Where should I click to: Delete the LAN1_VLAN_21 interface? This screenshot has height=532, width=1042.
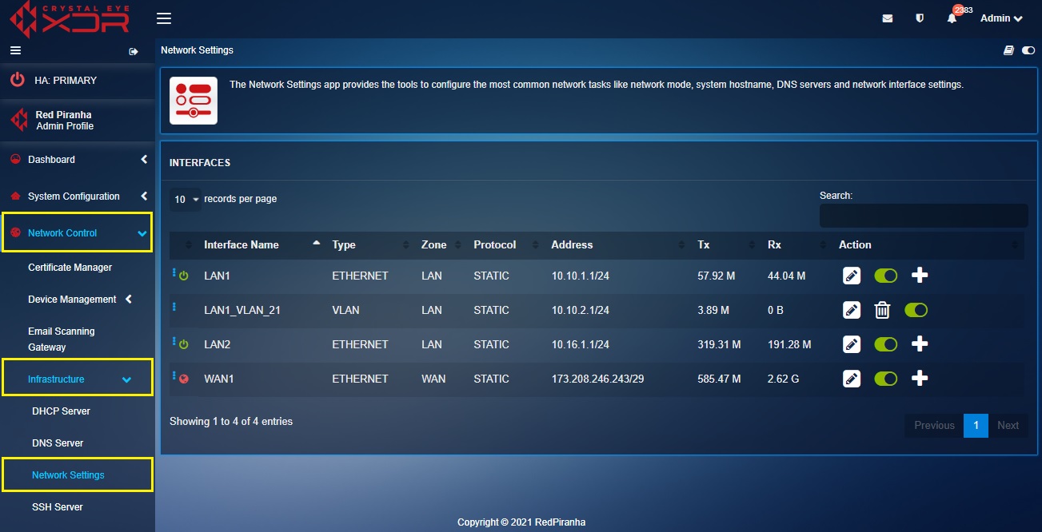882,310
